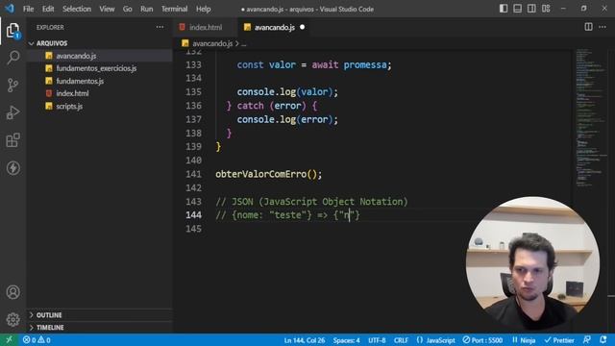Open the Source Control view

click(x=12, y=85)
